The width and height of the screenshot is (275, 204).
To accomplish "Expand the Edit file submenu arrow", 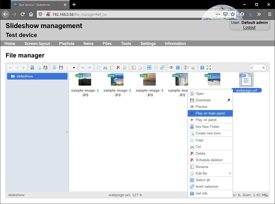I will (230, 173).
